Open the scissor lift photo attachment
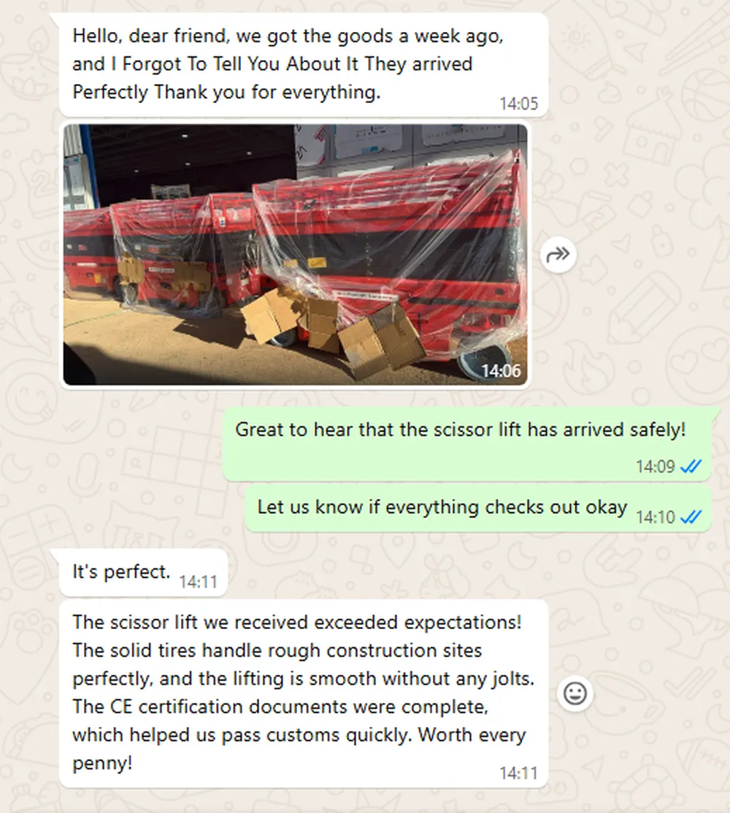The image size is (730, 813). pos(295,255)
